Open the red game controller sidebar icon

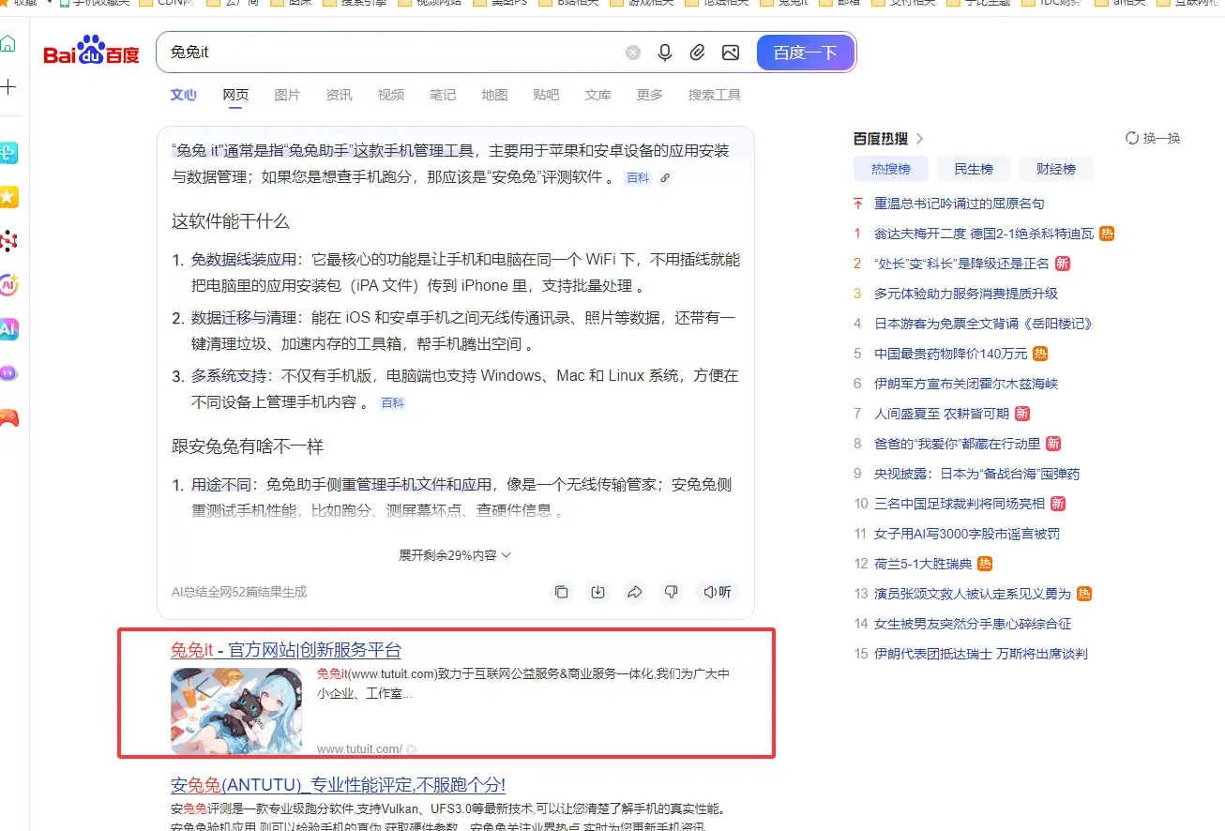click(8, 417)
